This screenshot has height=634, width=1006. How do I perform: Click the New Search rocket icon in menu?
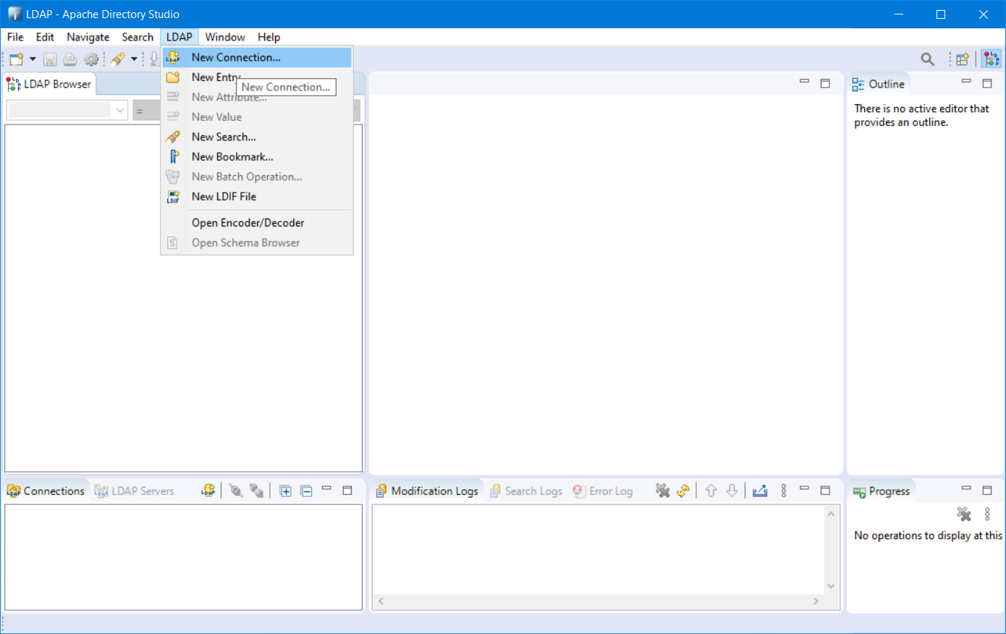coord(173,137)
